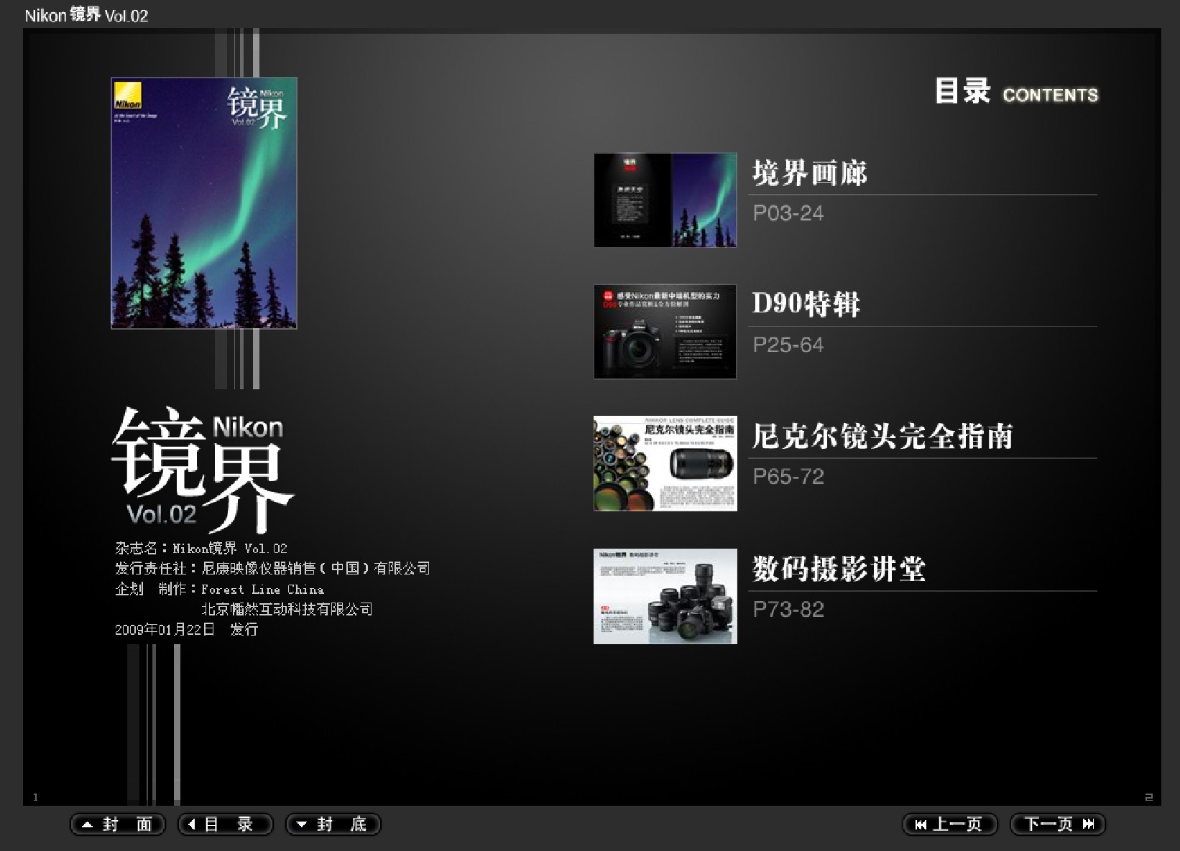
Task: Select the 数码摄影讲堂 contents heading
Action: [839, 569]
